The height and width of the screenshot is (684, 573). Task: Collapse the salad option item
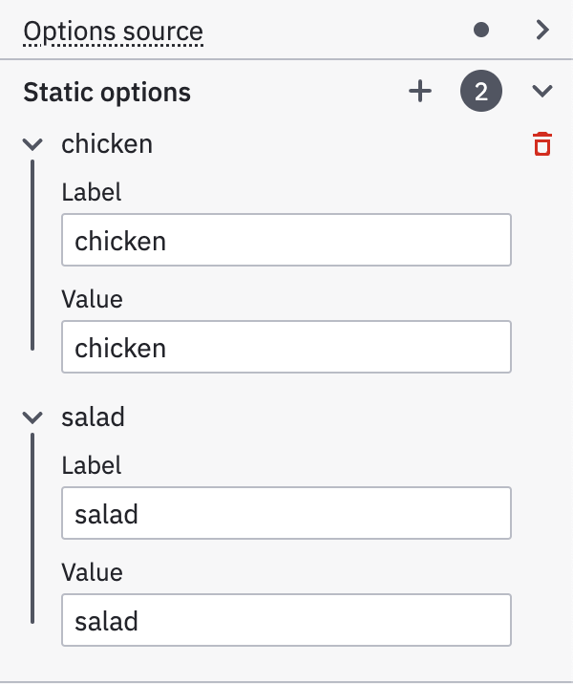pos(32,417)
